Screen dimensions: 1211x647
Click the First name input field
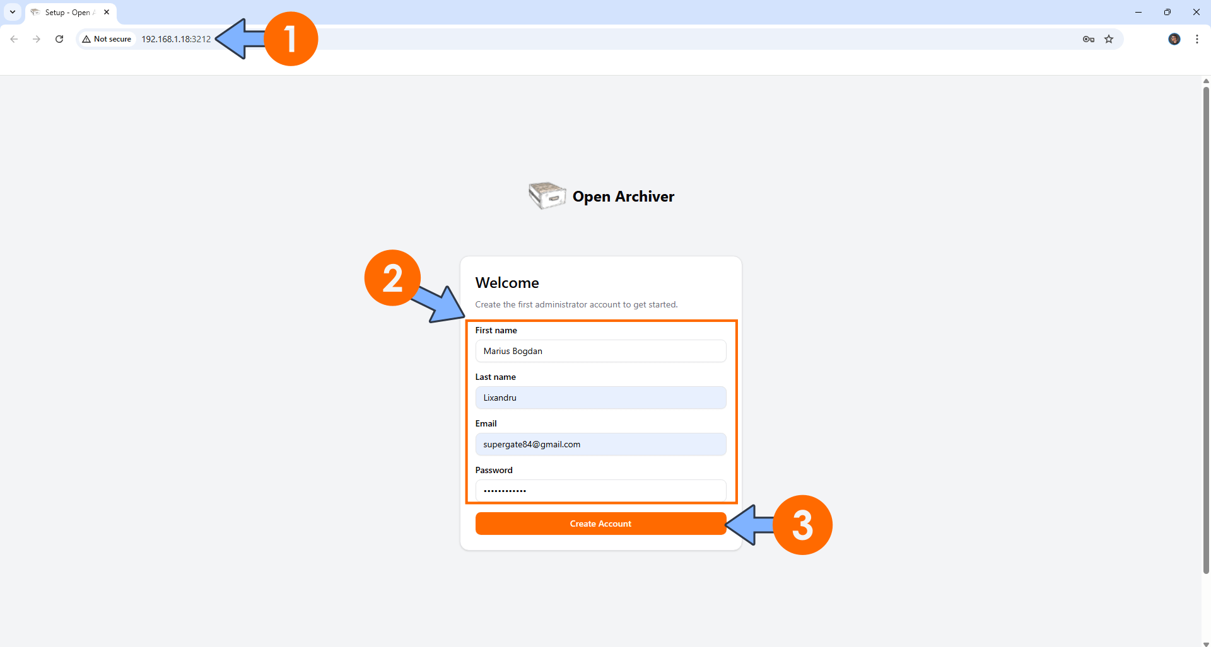pyautogui.click(x=600, y=351)
